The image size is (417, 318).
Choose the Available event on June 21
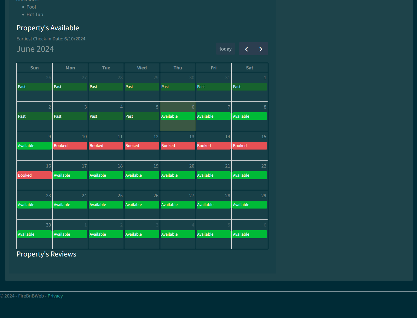click(x=214, y=175)
